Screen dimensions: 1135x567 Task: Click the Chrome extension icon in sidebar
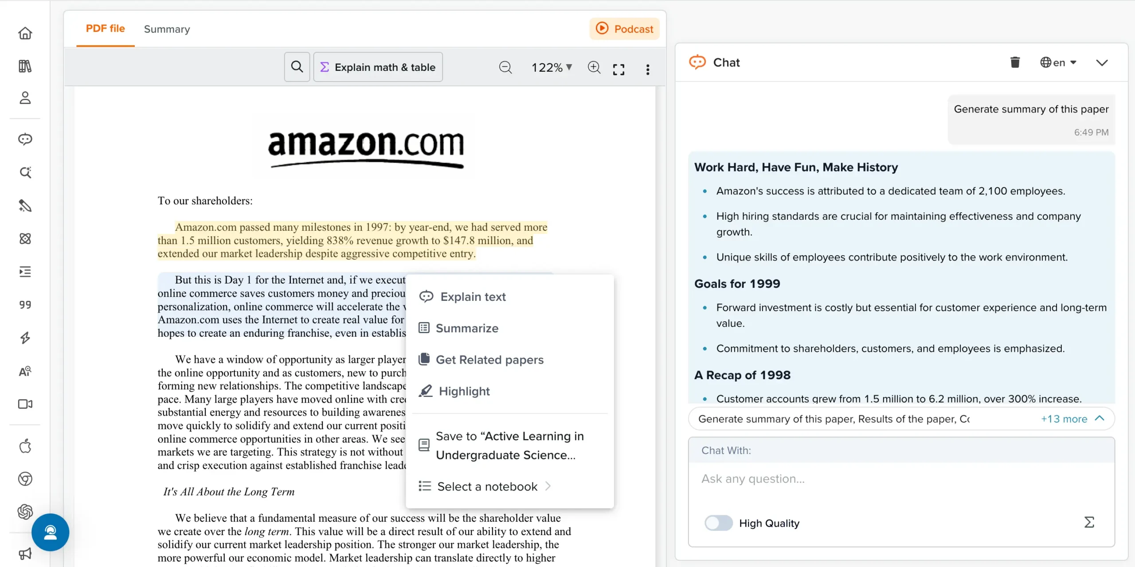[x=25, y=479]
